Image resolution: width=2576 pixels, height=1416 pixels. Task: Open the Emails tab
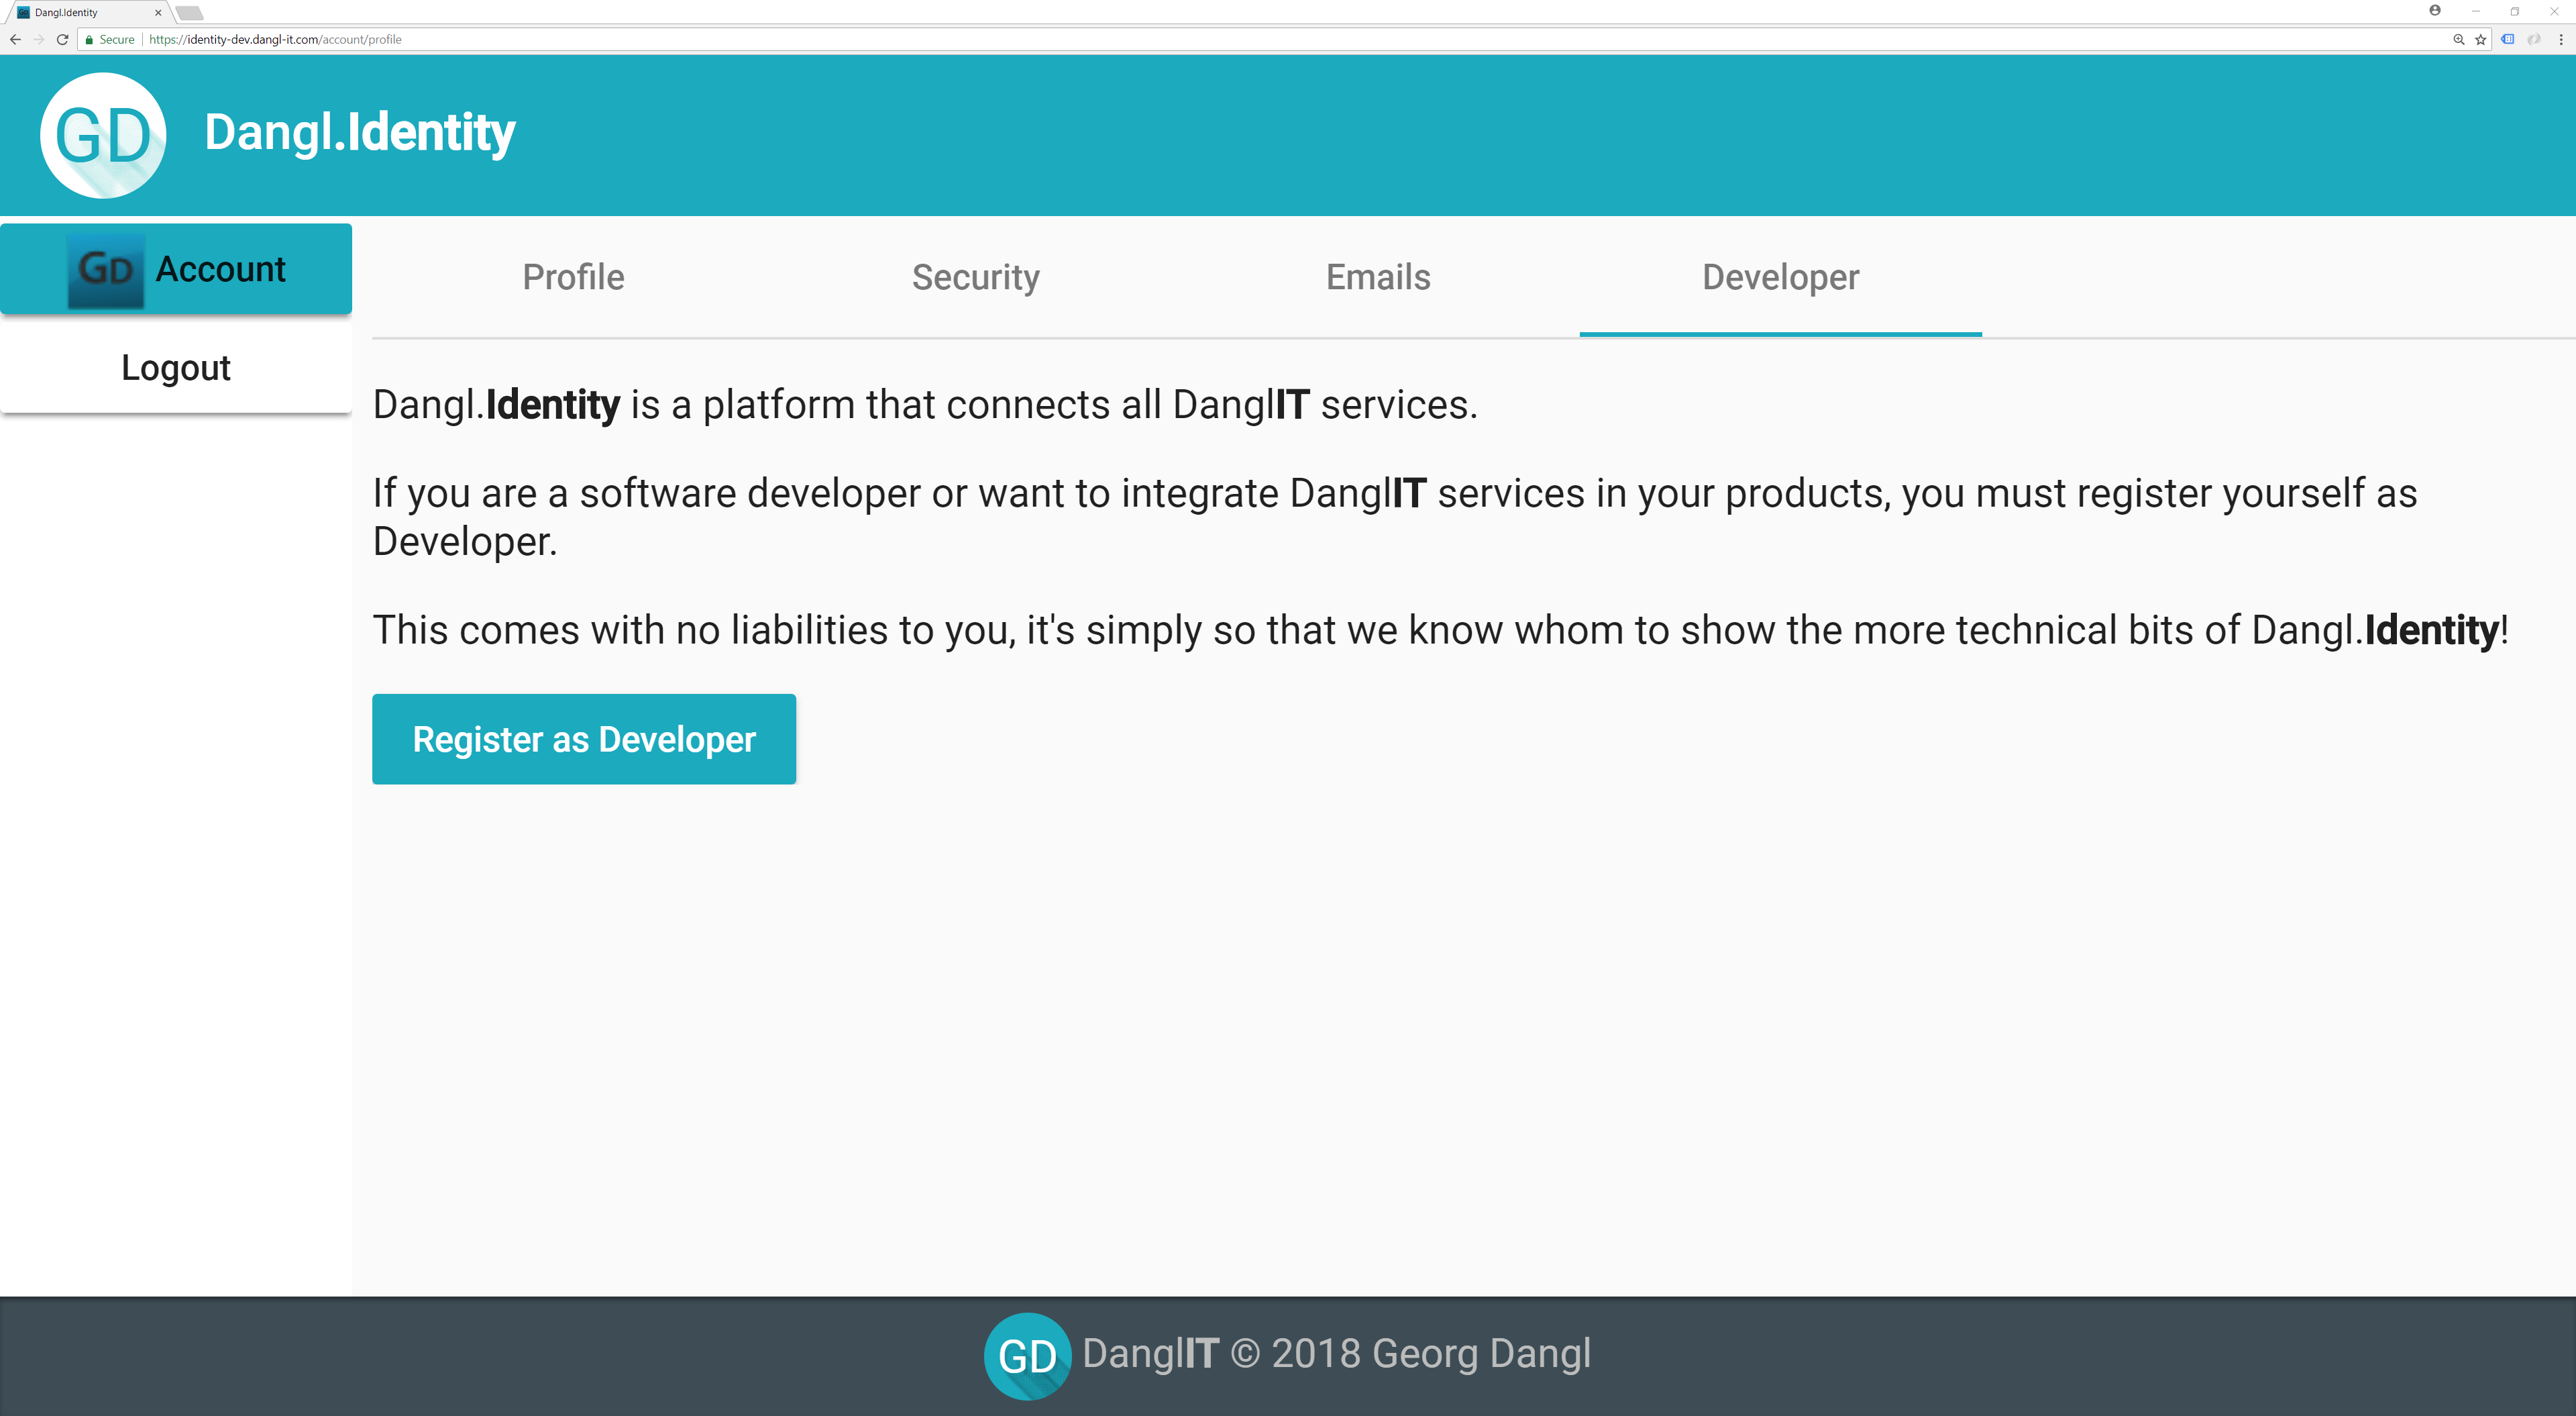coord(1378,277)
